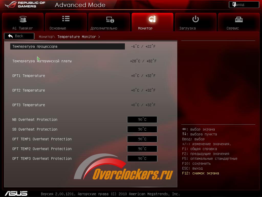Open the Ai Tweaker tab

pyautogui.click(x=23, y=22)
